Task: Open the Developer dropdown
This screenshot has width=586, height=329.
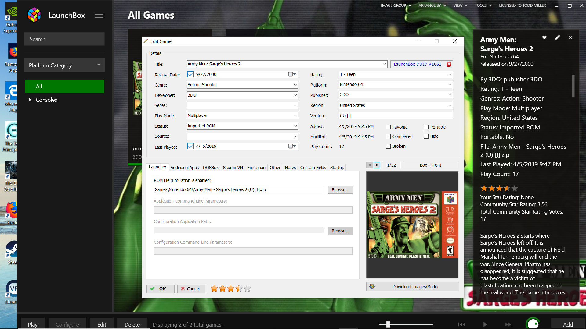Action: pyautogui.click(x=295, y=95)
